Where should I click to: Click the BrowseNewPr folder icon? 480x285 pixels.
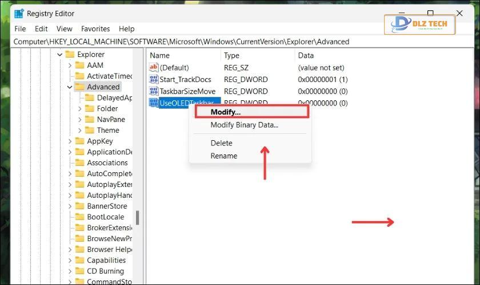coord(79,238)
